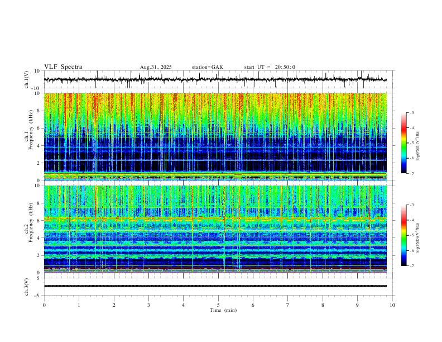Click the time axis tick labeled 10

[x=392, y=305]
